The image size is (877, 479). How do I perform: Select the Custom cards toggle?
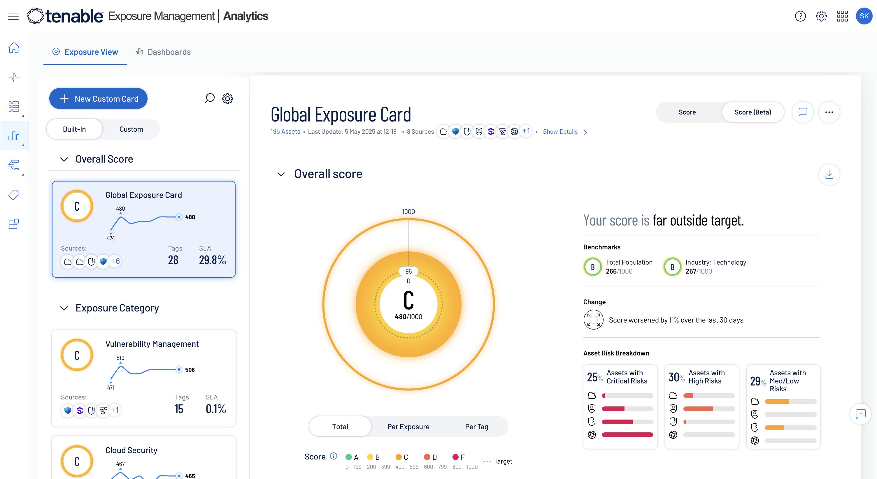pos(131,129)
